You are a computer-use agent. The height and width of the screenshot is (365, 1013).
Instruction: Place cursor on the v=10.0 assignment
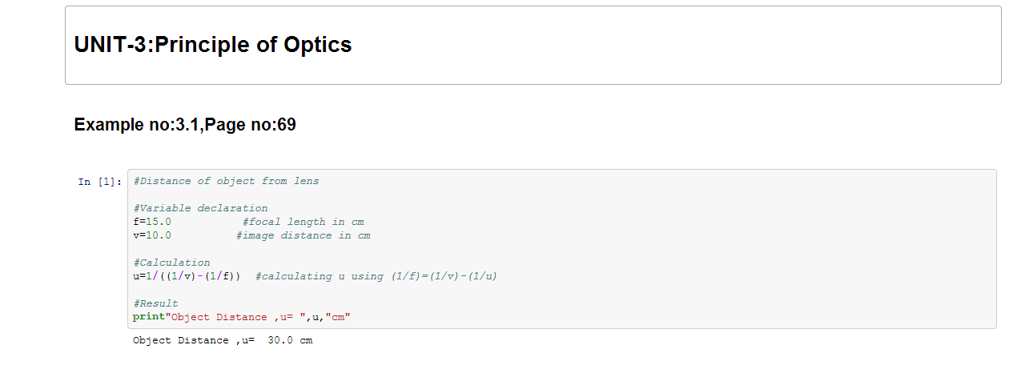coord(152,235)
